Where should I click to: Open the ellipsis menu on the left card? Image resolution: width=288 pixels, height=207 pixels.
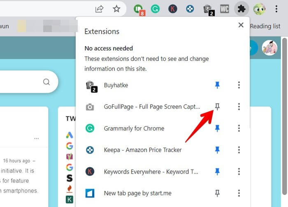[x=36, y=138]
